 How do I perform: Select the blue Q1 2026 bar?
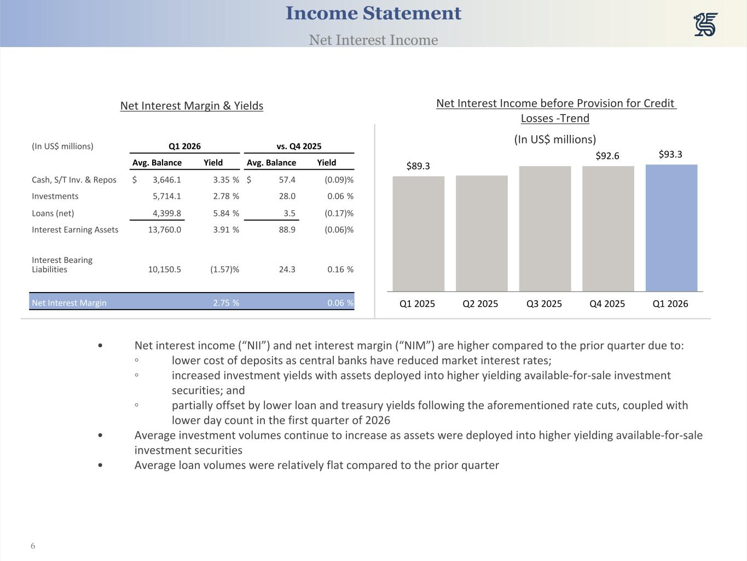pyautogui.click(x=671, y=228)
